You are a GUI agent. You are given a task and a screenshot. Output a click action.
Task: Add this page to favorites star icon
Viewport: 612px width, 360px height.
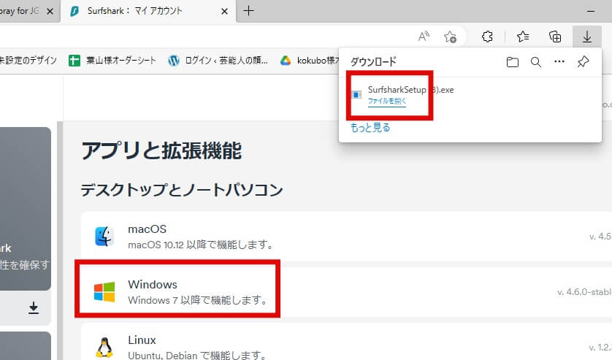coord(450,37)
